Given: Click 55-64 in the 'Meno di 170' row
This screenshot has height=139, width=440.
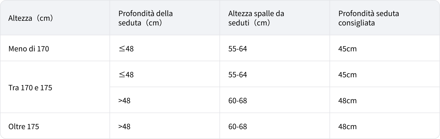Looking at the screenshot, I should click(x=237, y=49).
